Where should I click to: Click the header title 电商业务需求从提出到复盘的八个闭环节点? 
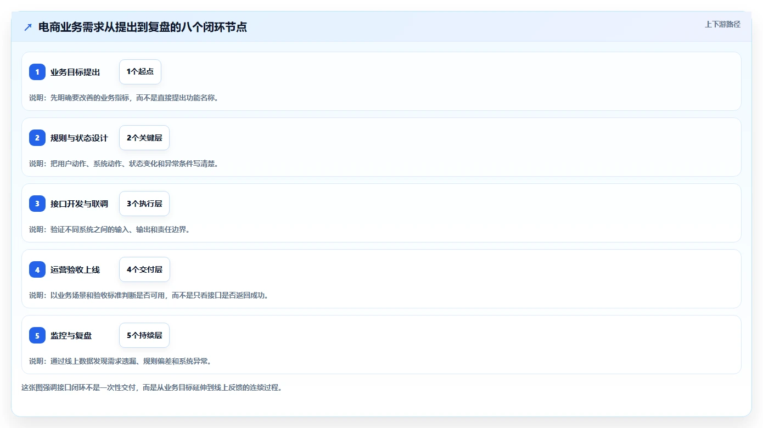[x=143, y=27]
